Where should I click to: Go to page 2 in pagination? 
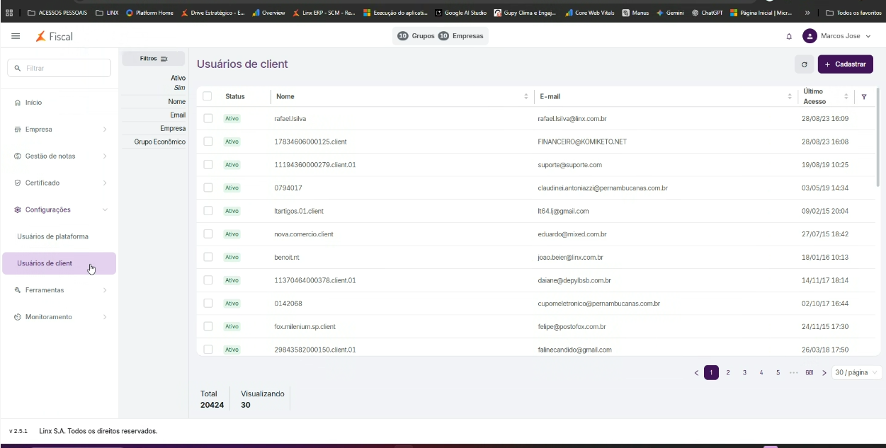coord(728,373)
